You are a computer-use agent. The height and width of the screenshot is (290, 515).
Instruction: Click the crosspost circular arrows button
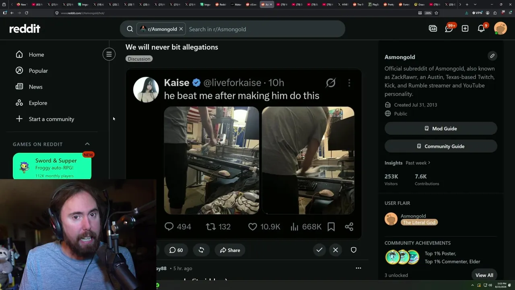(201, 250)
